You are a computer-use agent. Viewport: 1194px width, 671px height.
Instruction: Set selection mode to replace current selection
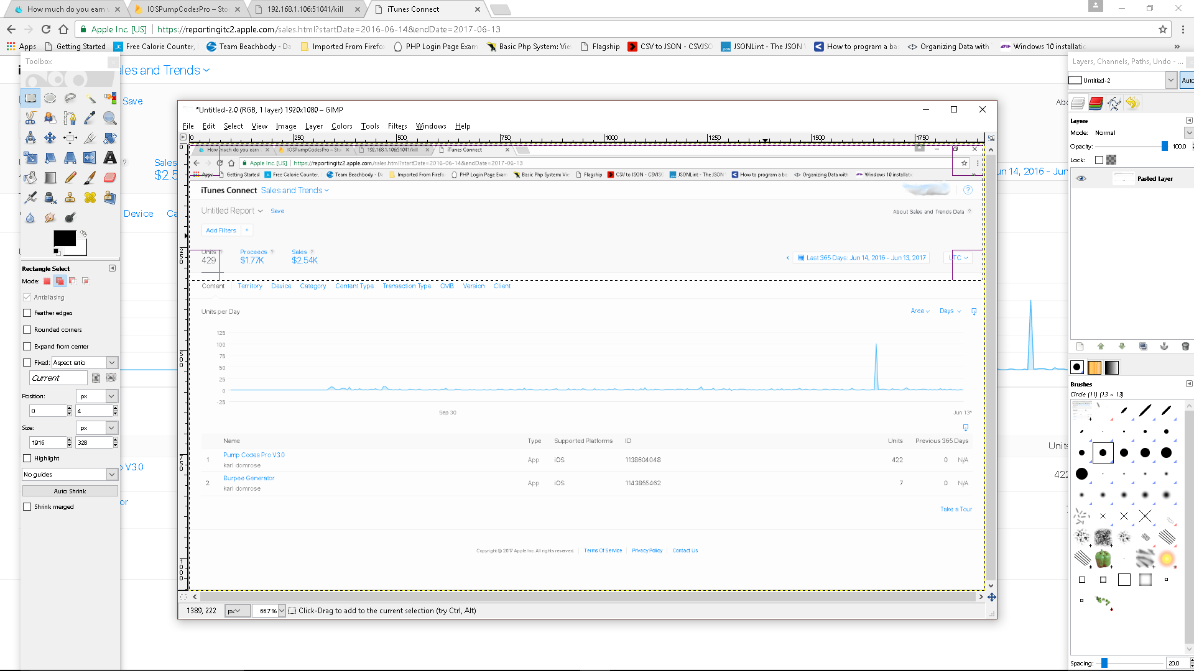click(47, 281)
